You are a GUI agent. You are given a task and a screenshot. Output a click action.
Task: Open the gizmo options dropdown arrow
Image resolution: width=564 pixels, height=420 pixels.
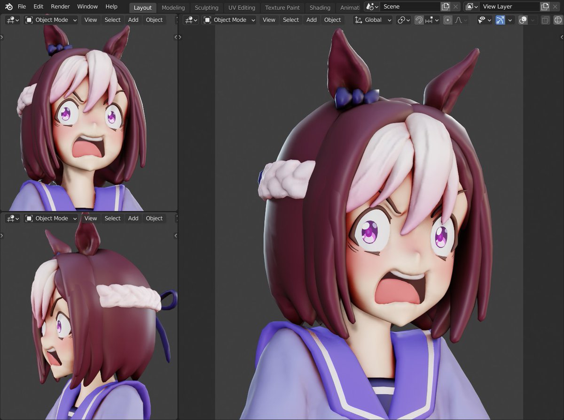pyautogui.click(x=510, y=20)
